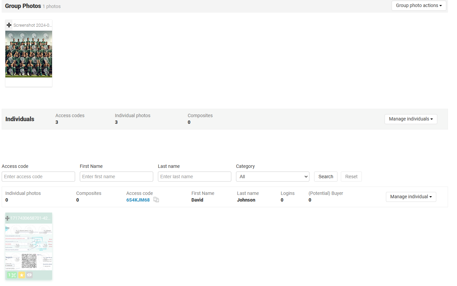This screenshot has height=286, width=457.
Task: Open the access code link 6S4KJM68
Action: coord(138,200)
